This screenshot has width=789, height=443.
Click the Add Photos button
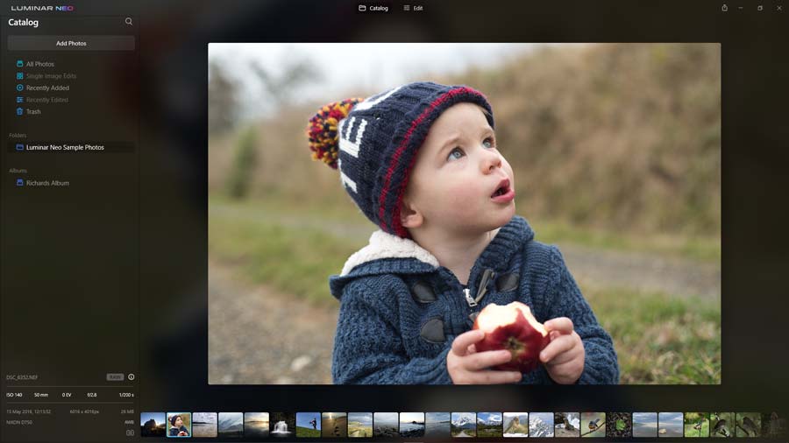click(x=71, y=43)
